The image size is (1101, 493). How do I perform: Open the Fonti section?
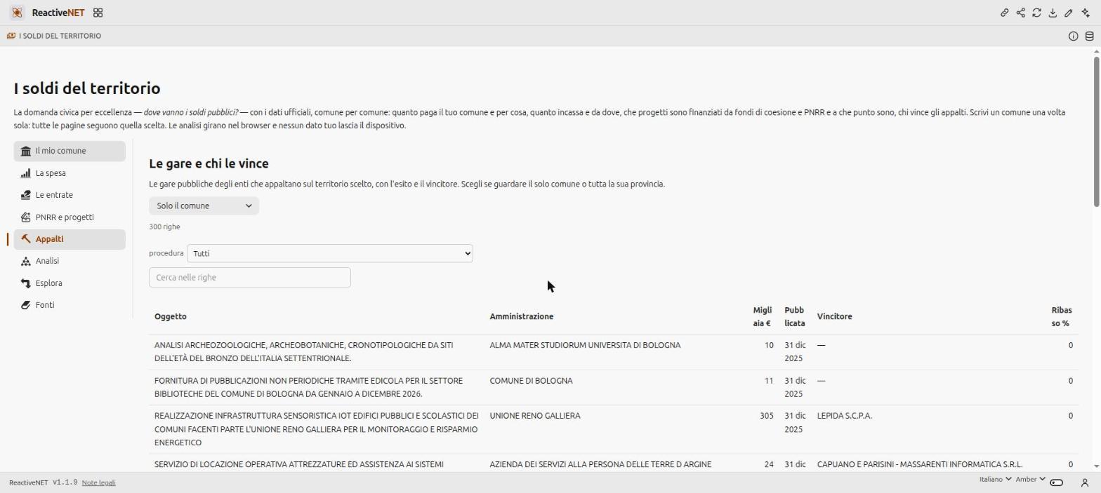point(70,305)
